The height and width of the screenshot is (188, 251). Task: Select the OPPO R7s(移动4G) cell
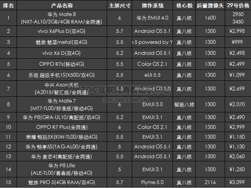coord(62,64)
